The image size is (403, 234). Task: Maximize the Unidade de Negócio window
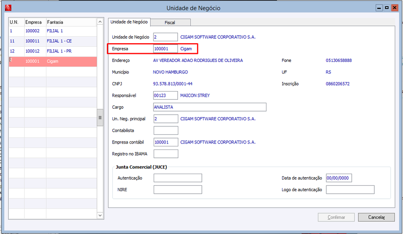[x=386, y=8]
